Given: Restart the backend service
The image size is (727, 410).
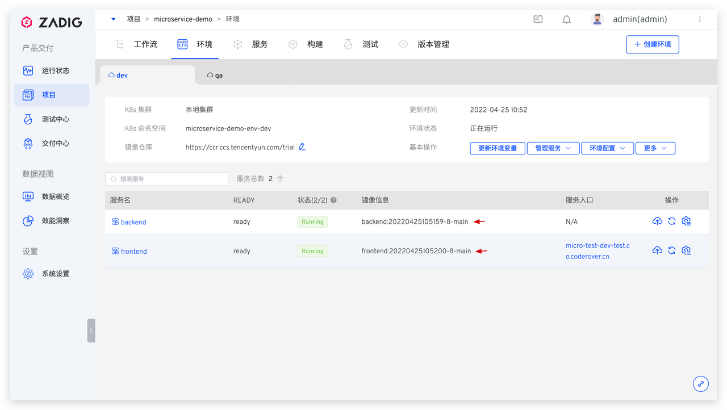Looking at the screenshot, I should click(x=671, y=221).
